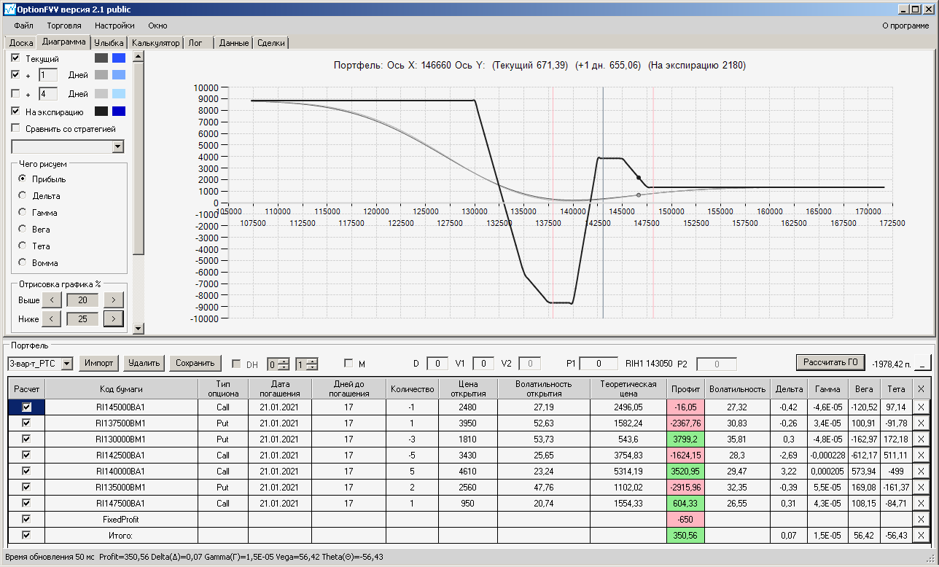Open the strategy comparison dropdown
This screenshot has width=939, height=567.
pyautogui.click(x=118, y=147)
